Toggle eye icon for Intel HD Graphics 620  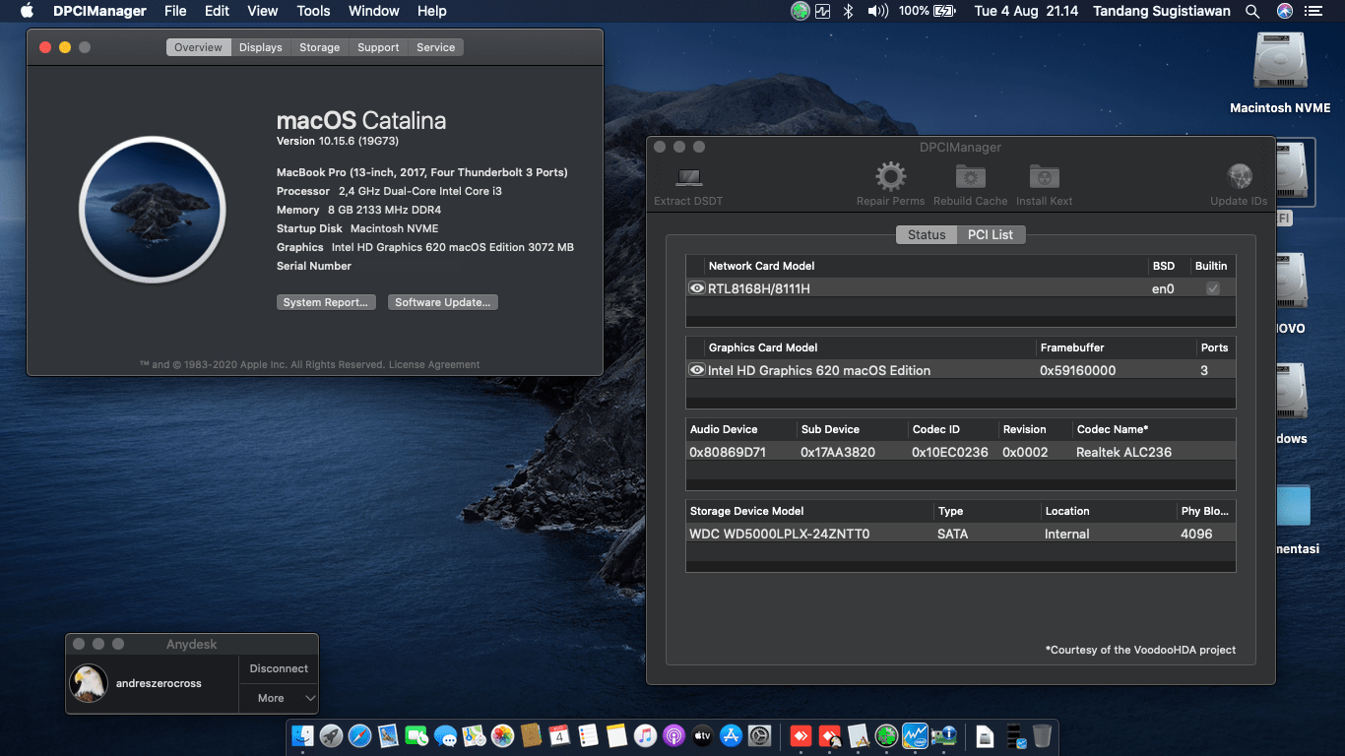pos(696,369)
